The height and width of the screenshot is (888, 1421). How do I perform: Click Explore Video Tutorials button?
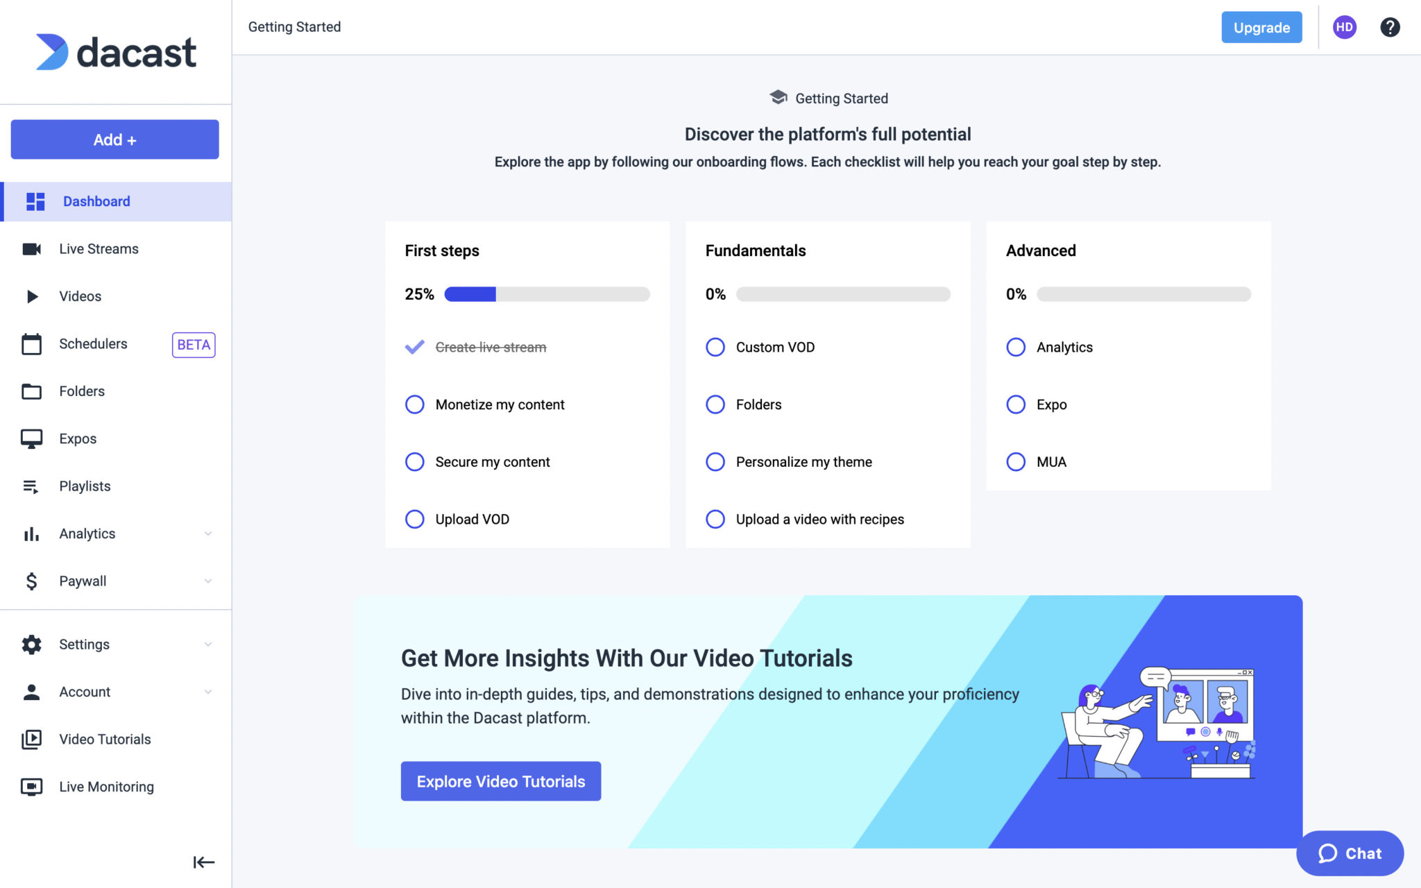pos(501,781)
